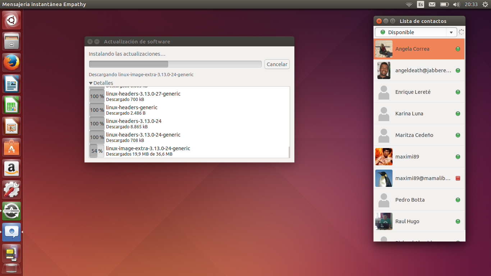Image resolution: width=491 pixels, height=276 pixels.
Task: Minimize the Lista de contactos window
Action: (x=386, y=21)
